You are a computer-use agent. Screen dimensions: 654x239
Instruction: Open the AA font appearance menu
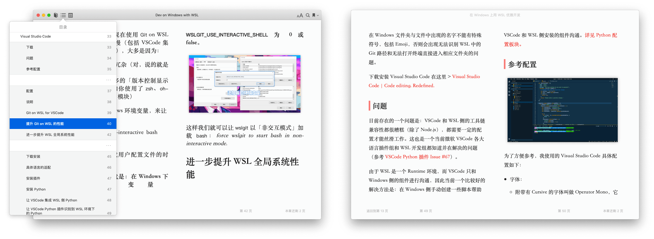point(300,15)
